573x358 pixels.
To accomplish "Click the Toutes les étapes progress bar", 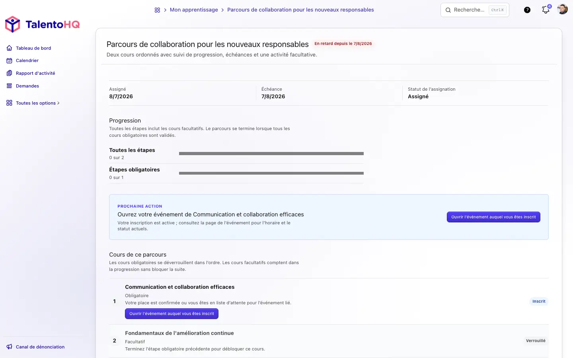I will coord(271,154).
